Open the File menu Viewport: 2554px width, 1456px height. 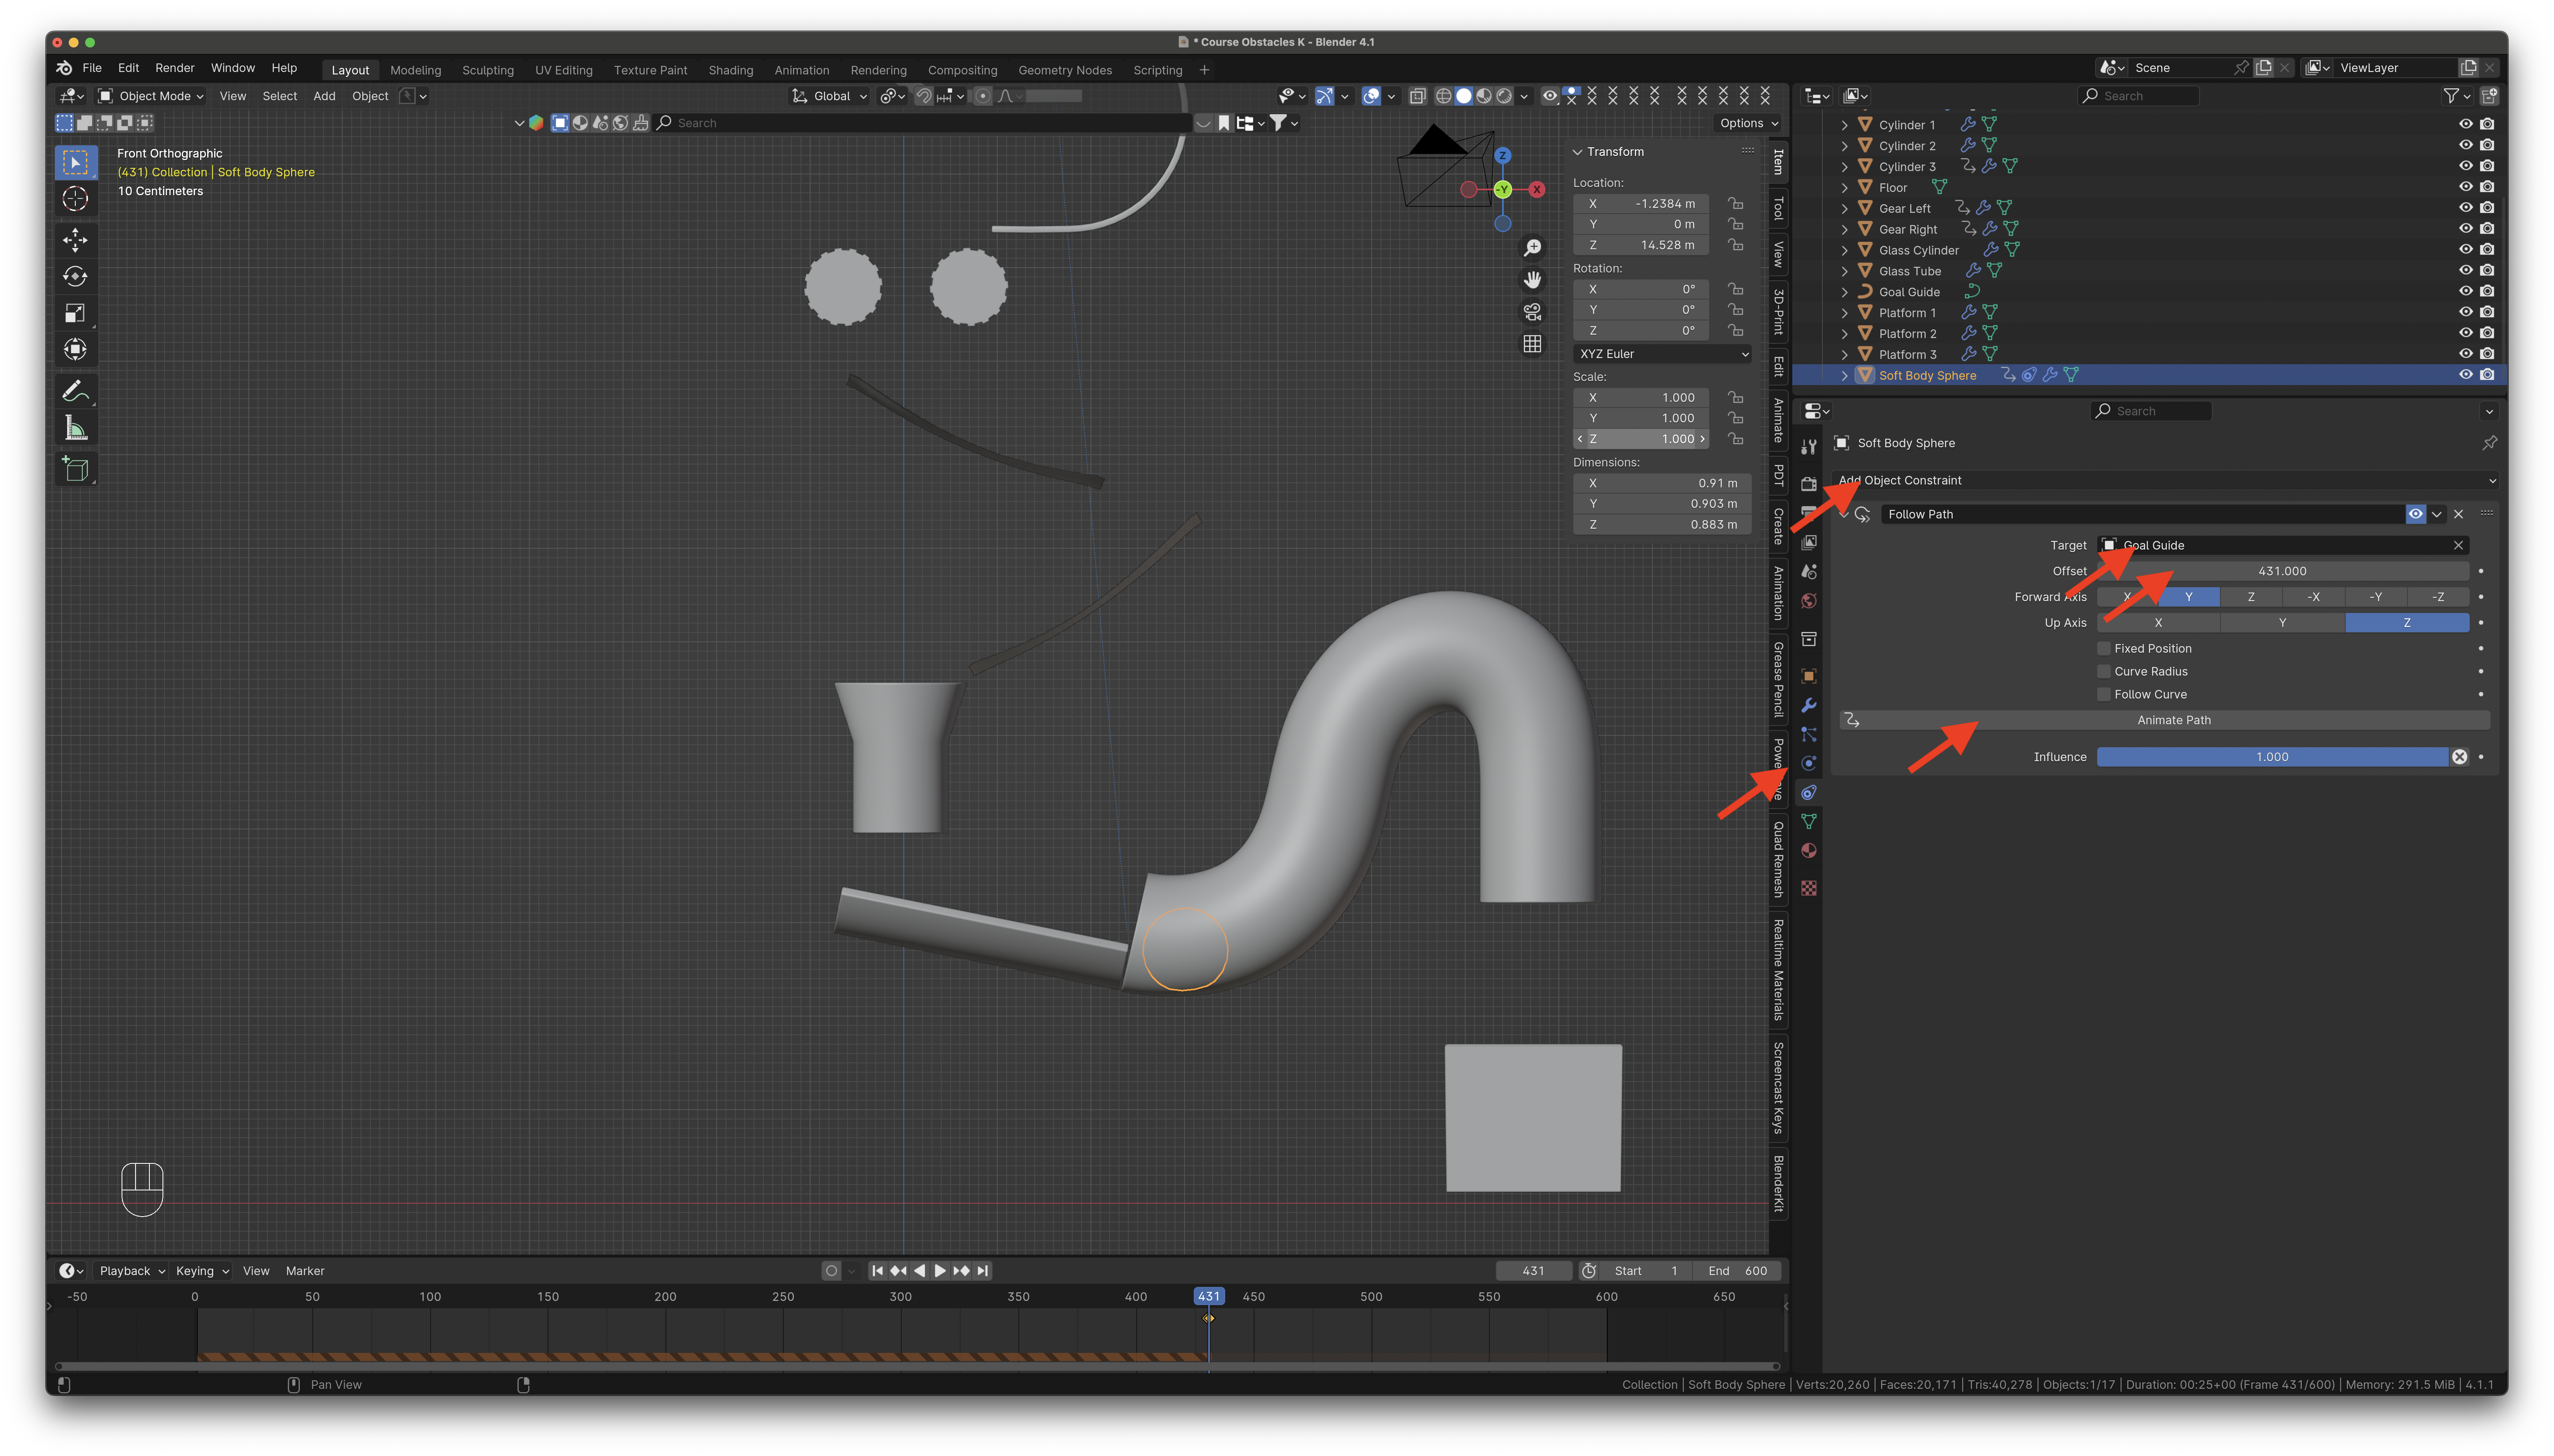click(92, 68)
